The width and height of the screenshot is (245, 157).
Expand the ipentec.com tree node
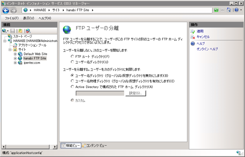pos(15,63)
